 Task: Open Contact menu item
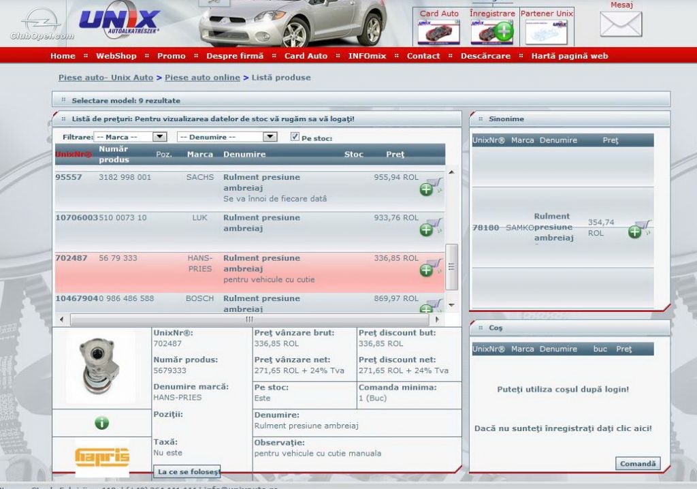(423, 56)
